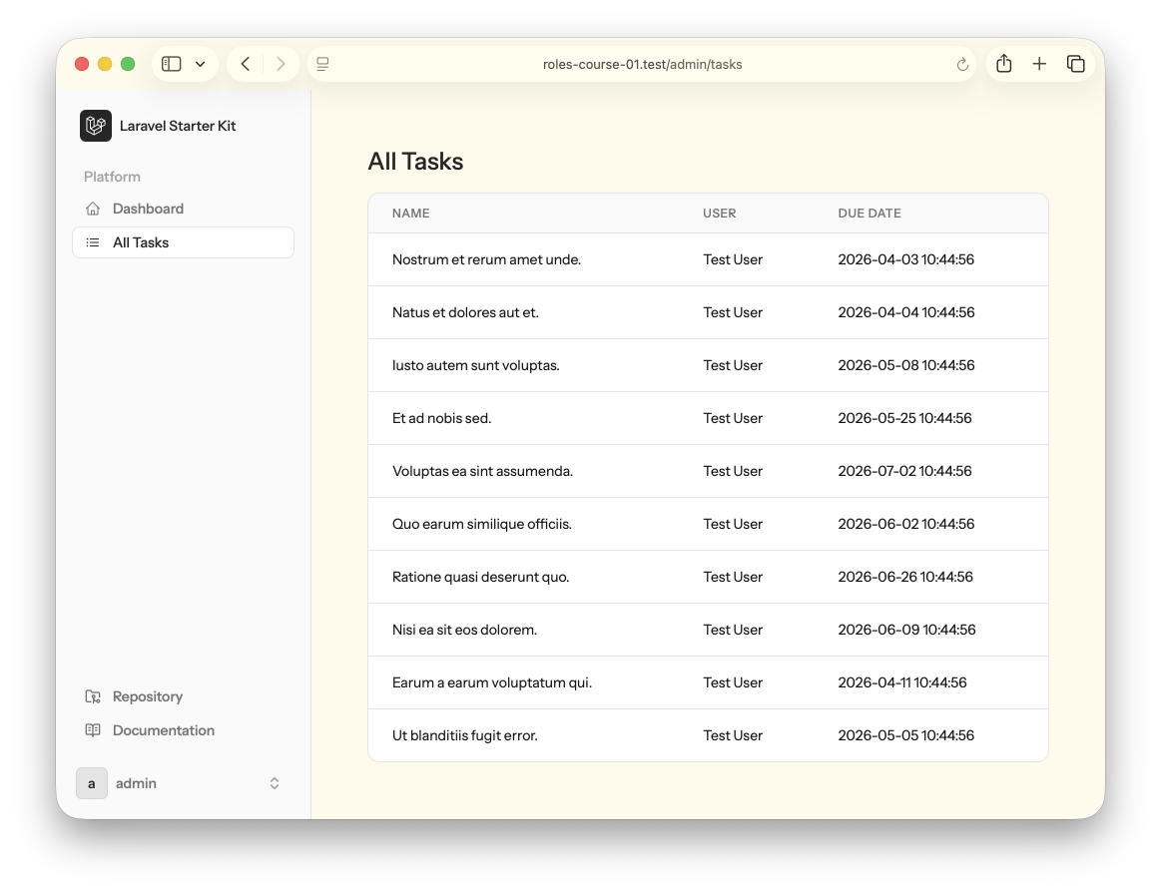Click the Laravel logo icon in sidebar
Viewport: 1161px width, 893px height.
point(96,126)
